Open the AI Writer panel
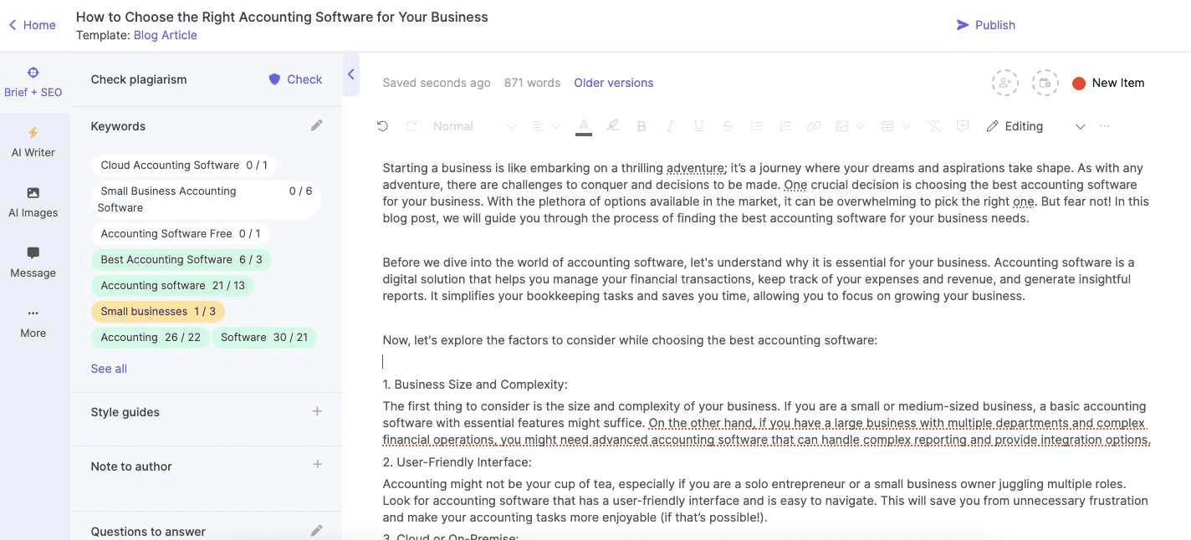Screen dimensions: 1191x540 (33, 142)
